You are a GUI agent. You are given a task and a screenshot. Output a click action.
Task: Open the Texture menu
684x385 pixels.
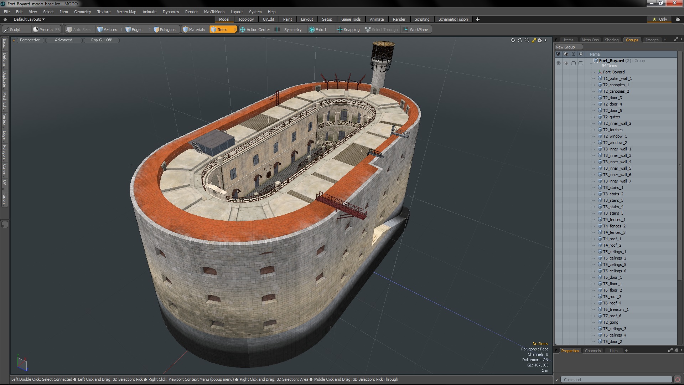pos(104,12)
